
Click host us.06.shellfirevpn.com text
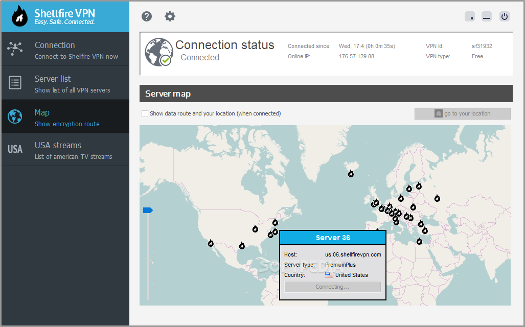pos(353,255)
